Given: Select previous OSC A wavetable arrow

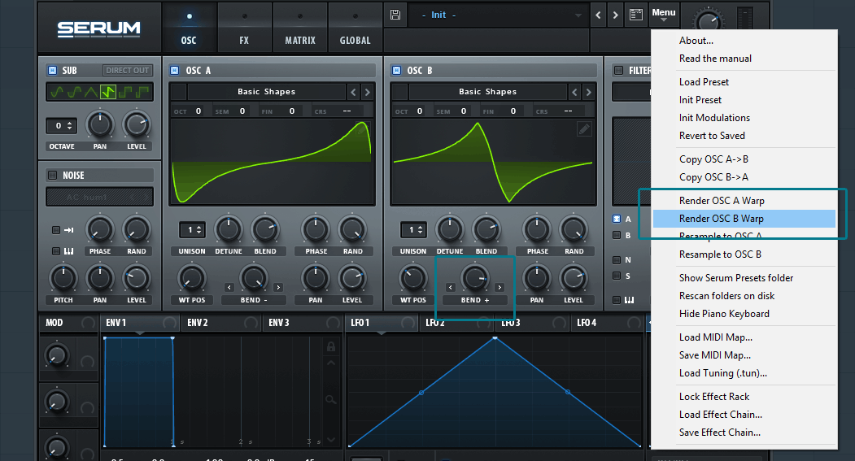Looking at the screenshot, I should point(353,92).
